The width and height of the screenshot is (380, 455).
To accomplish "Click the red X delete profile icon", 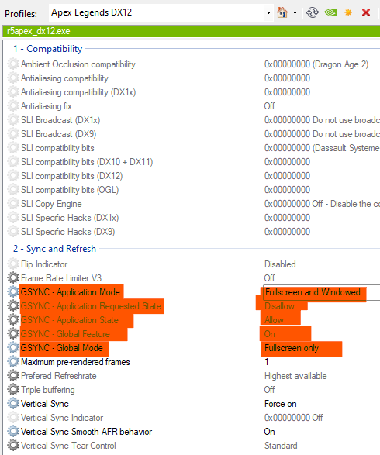I will click(x=366, y=12).
